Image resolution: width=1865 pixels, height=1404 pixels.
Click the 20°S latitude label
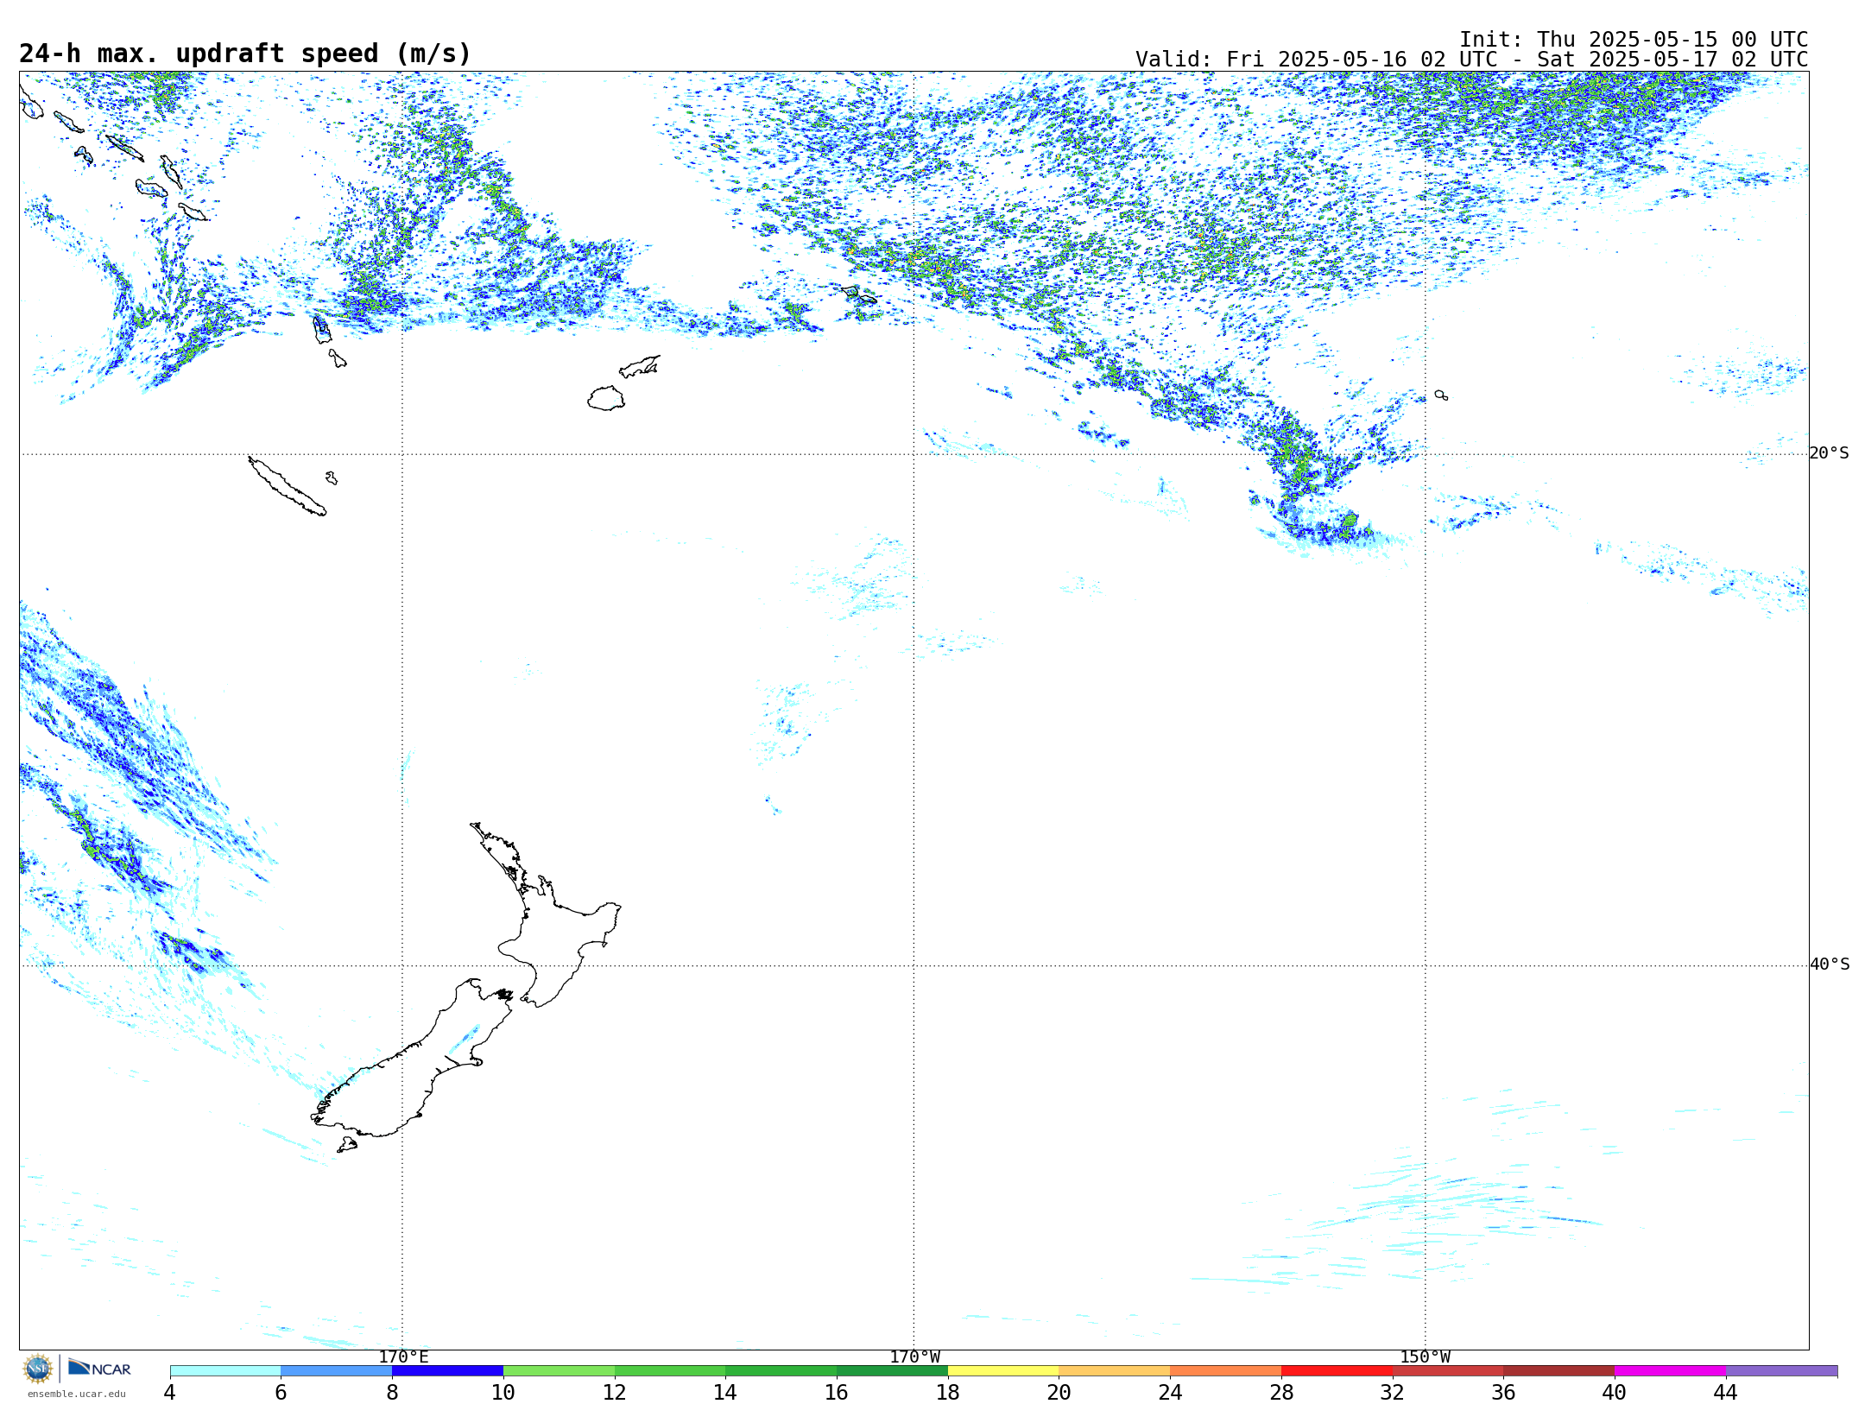[1829, 453]
